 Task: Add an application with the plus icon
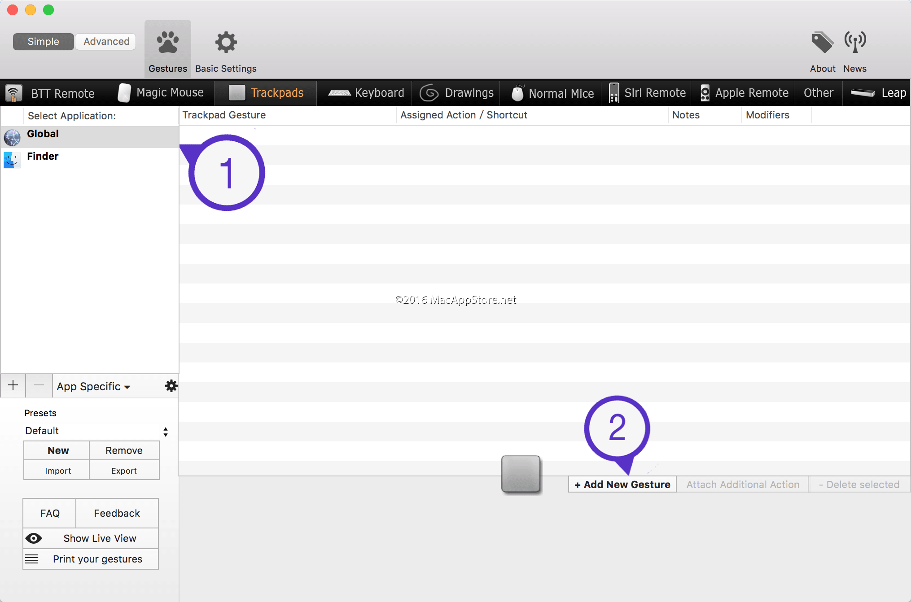coord(13,386)
